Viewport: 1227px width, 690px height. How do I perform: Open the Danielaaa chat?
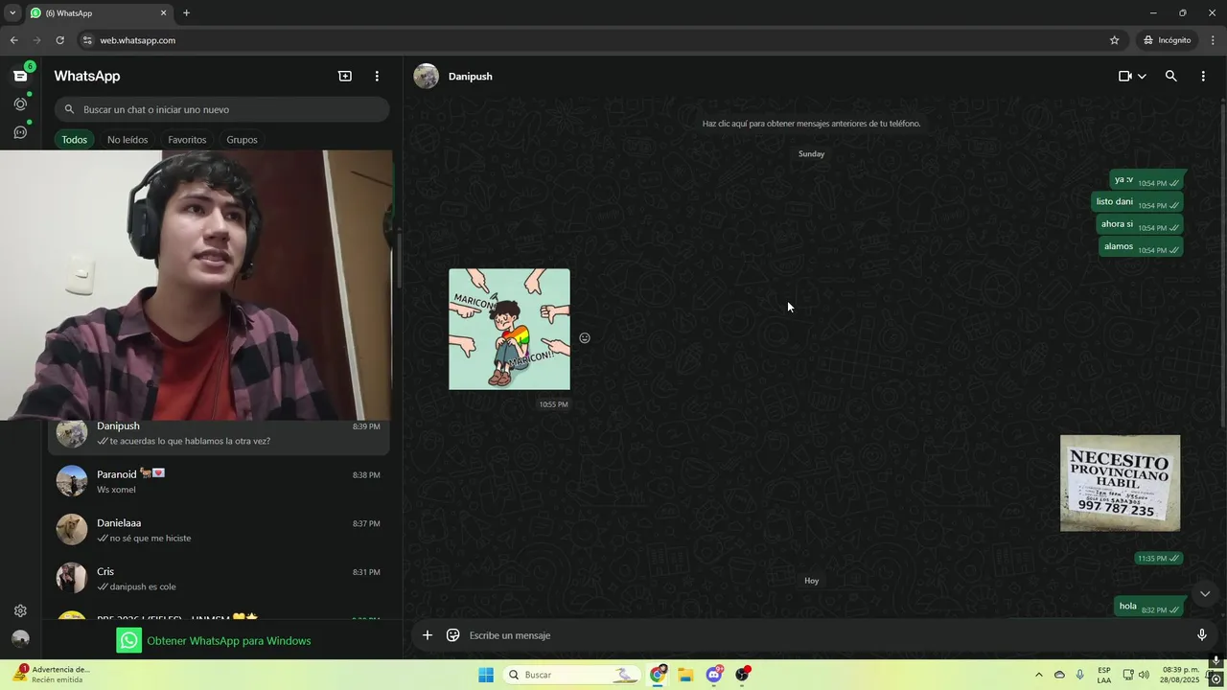pyautogui.click(x=220, y=530)
